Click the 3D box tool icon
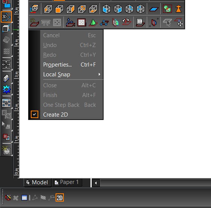The height and width of the screenshot is (208, 211). coord(6,29)
